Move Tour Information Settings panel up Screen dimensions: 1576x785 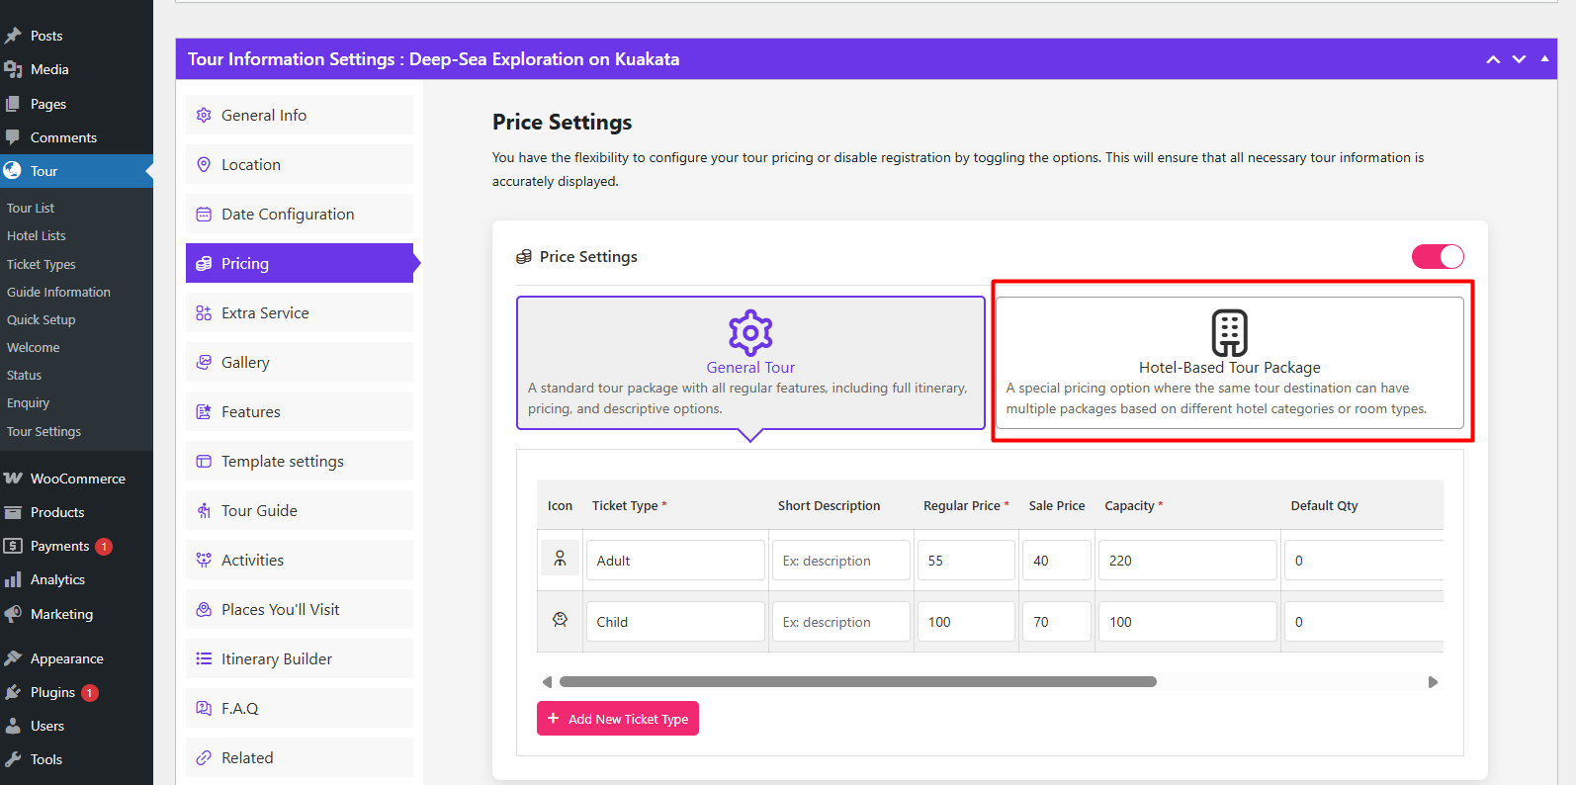click(x=1493, y=59)
